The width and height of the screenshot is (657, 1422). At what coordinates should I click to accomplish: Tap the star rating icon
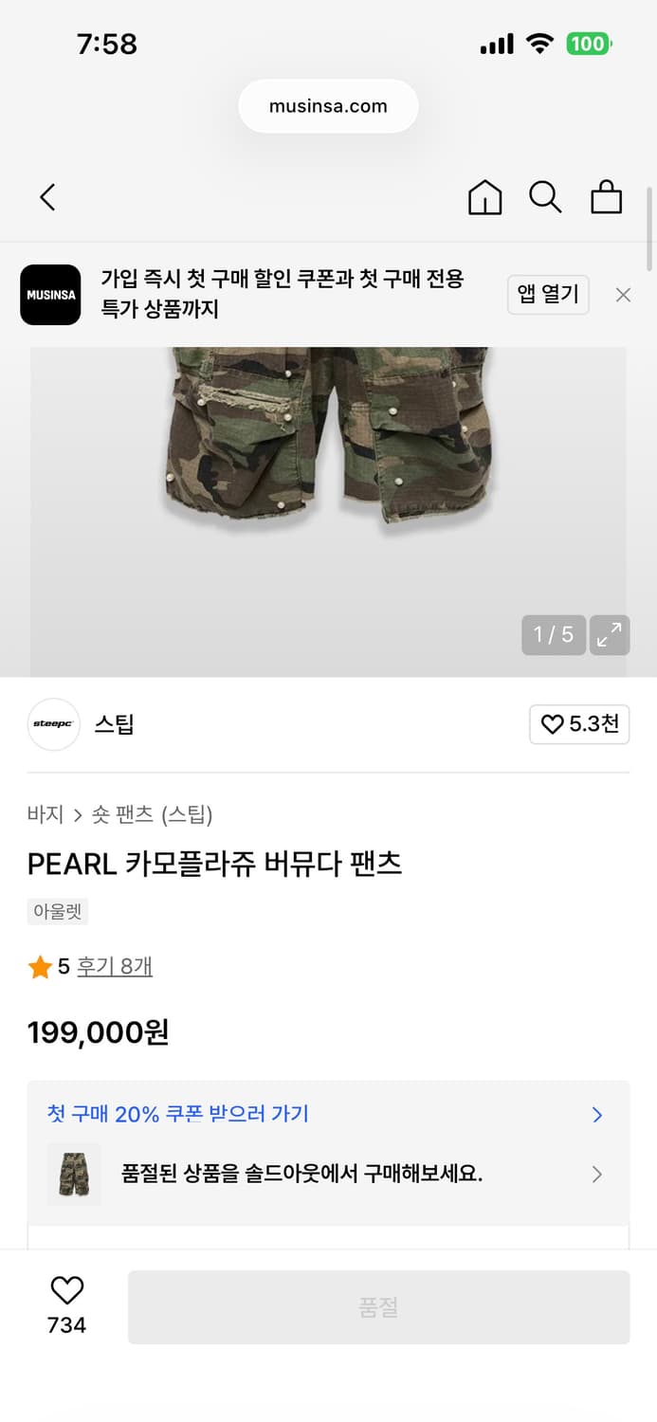(40, 966)
